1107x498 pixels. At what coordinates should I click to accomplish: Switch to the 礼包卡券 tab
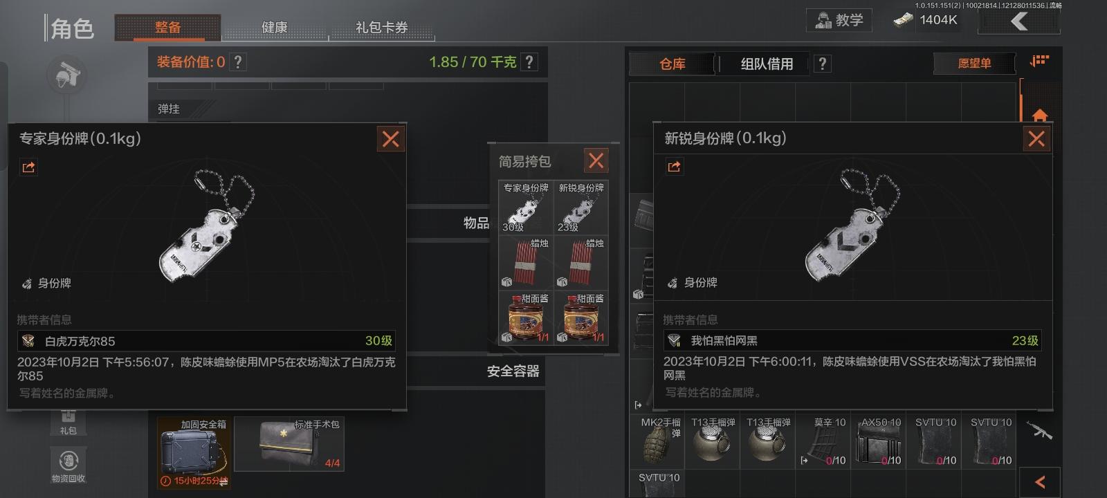(382, 28)
